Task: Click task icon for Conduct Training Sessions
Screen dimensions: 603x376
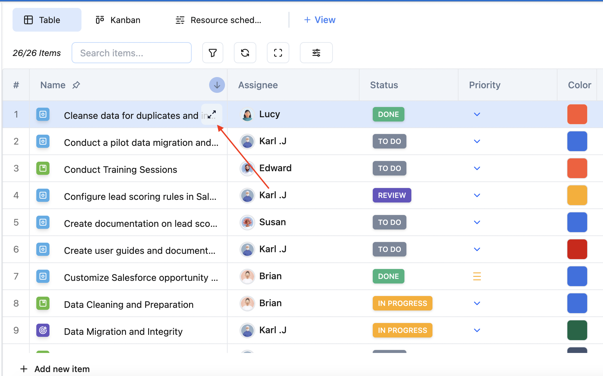Action: [x=43, y=169]
